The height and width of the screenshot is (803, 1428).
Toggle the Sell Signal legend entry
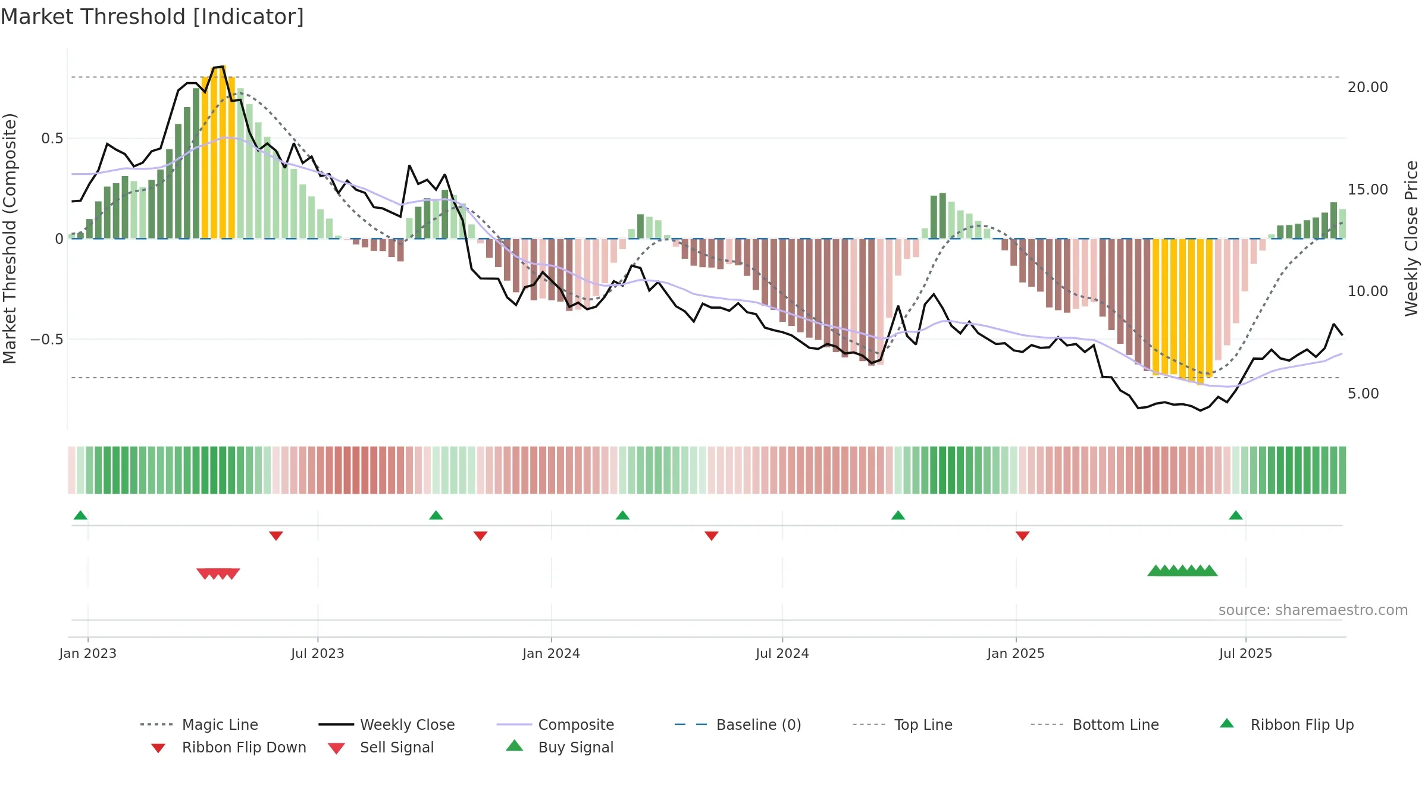tap(381, 748)
